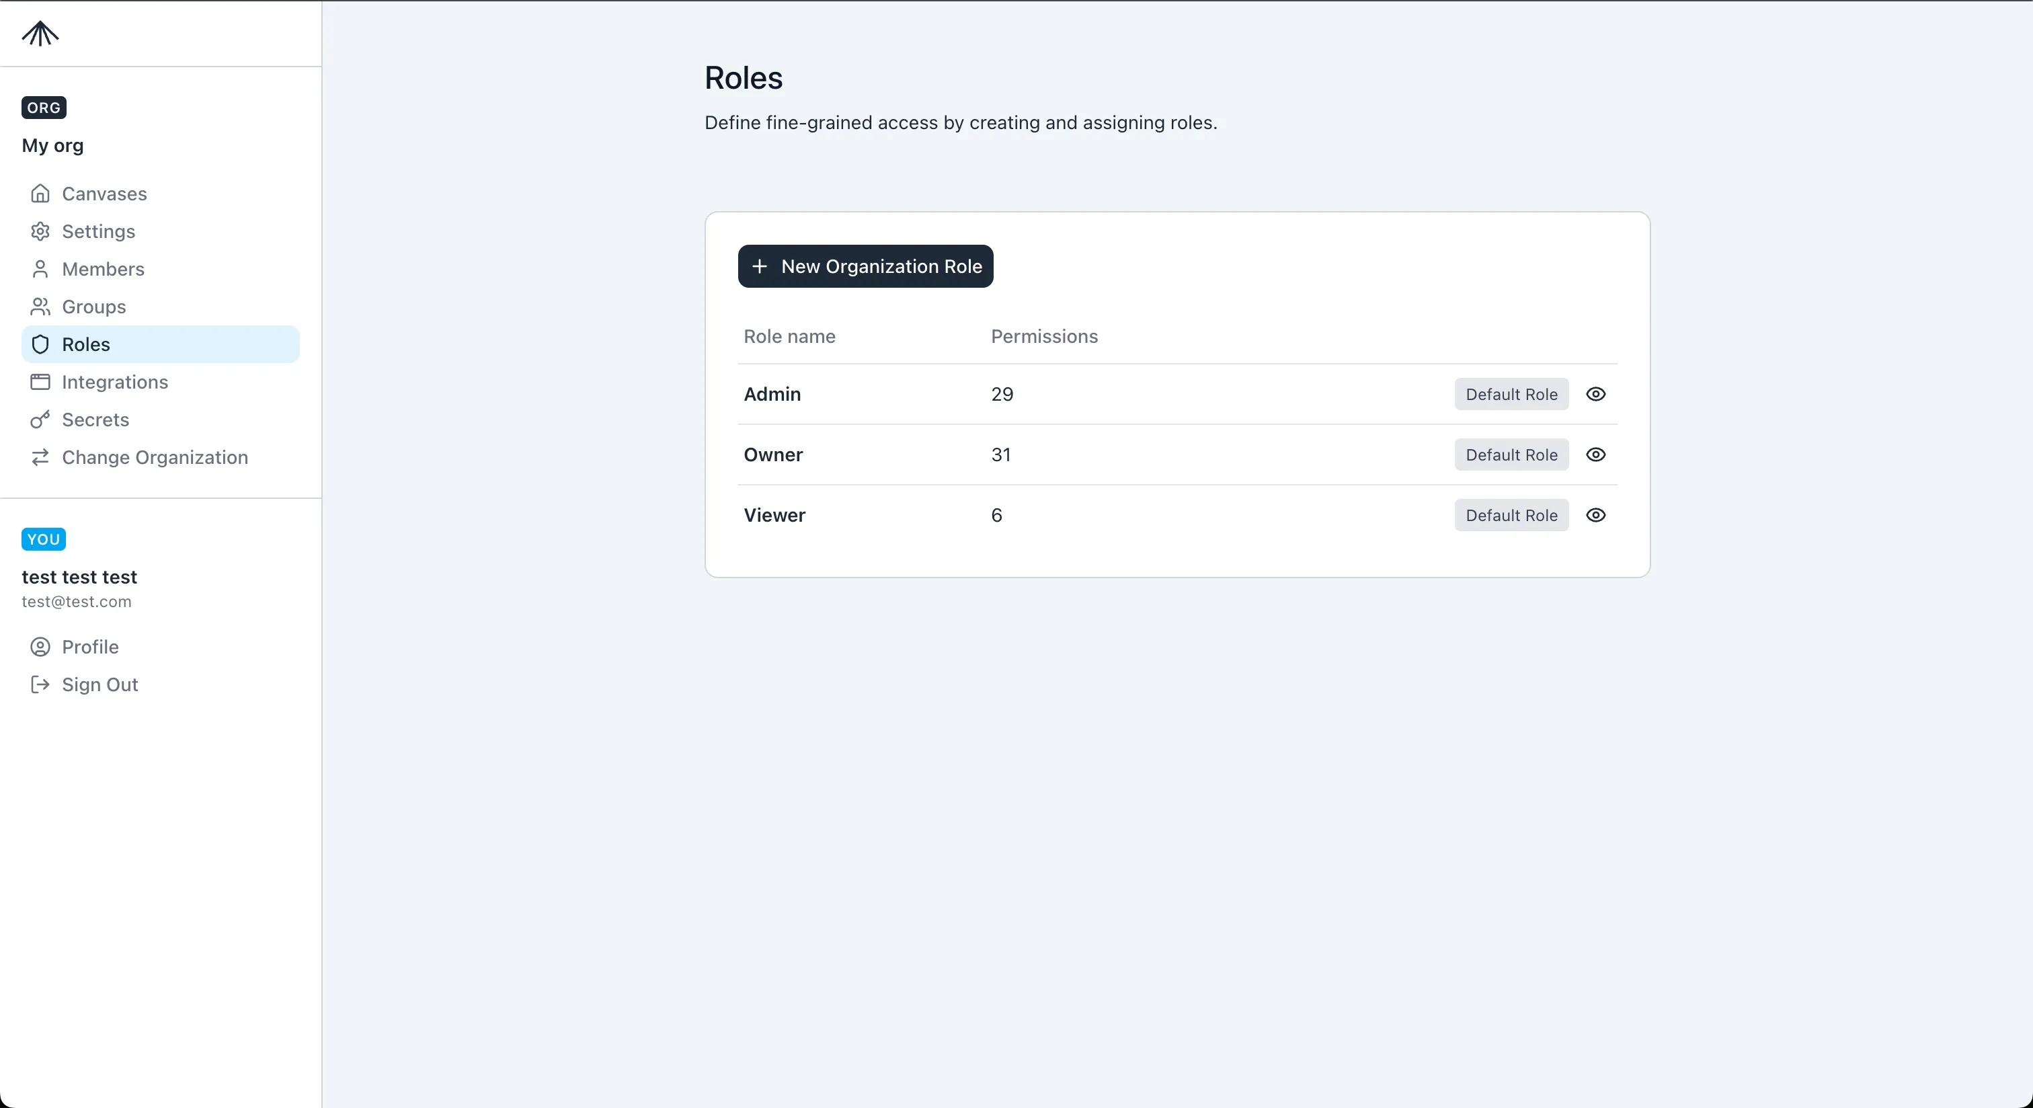
Task: Select the Secrets key icon
Action: (x=40, y=419)
